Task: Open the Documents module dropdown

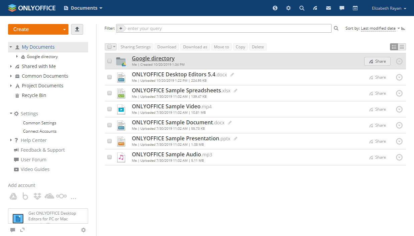Action: coord(83,8)
